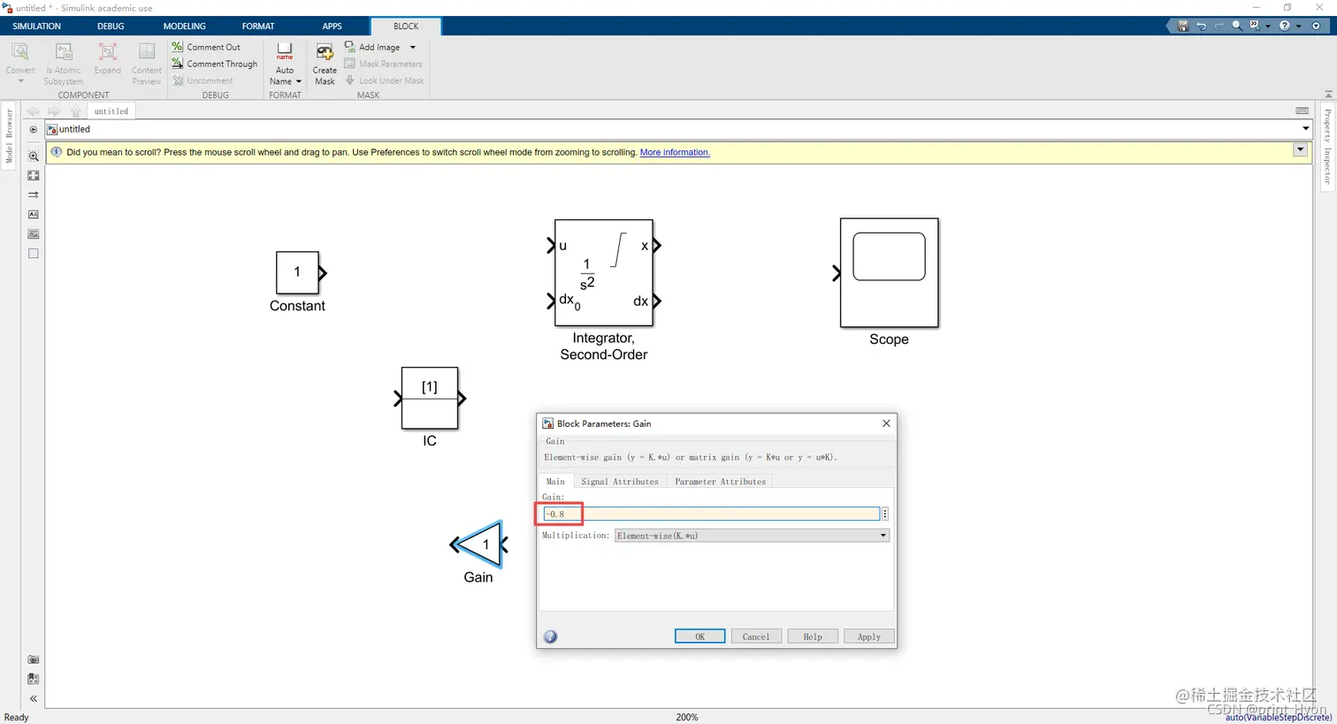Click the blue help icon in Gain dialog
The image size is (1337, 724).
tap(550, 636)
